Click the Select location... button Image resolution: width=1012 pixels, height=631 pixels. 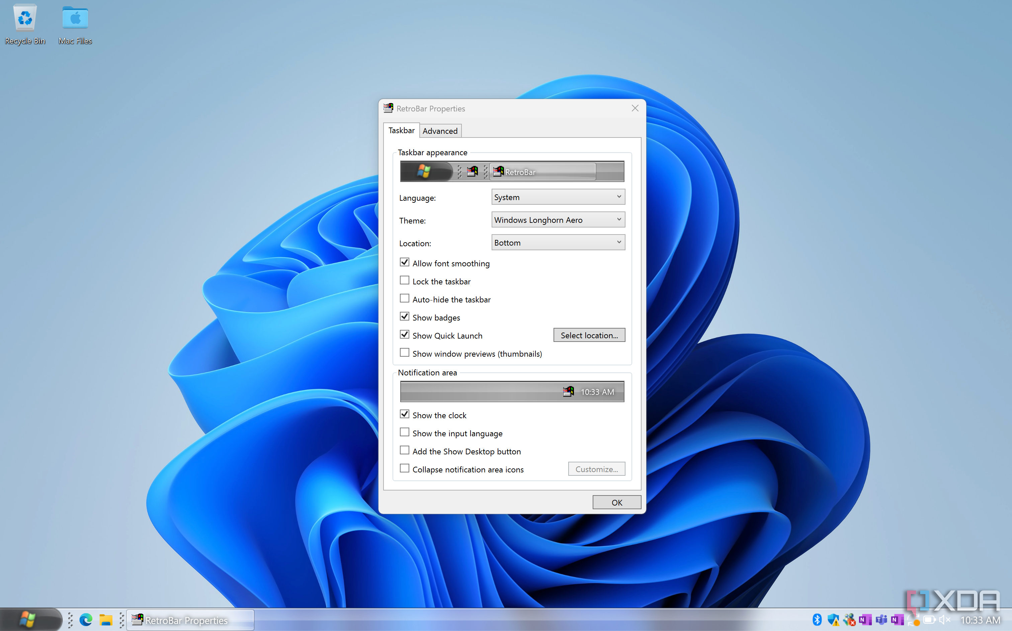(x=589, y=335)
